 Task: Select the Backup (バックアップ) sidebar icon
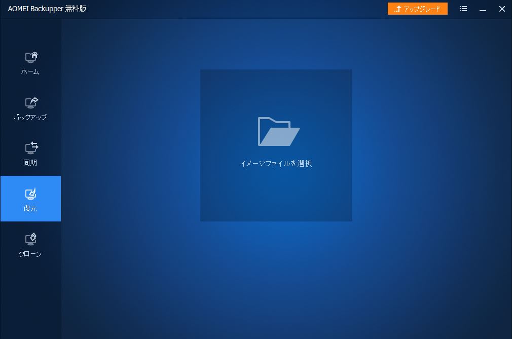click(31, 103)
